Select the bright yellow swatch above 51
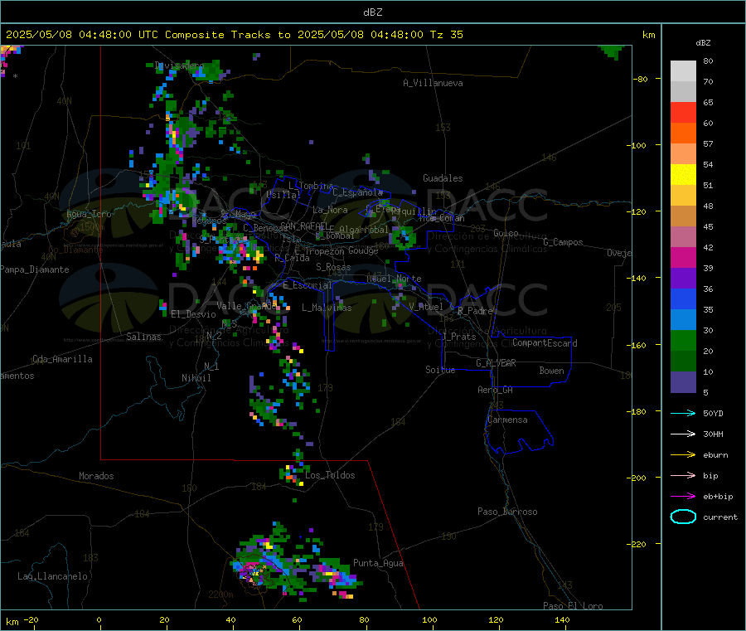The width and height of the screenshot is (746, 631). click(683, 175)
